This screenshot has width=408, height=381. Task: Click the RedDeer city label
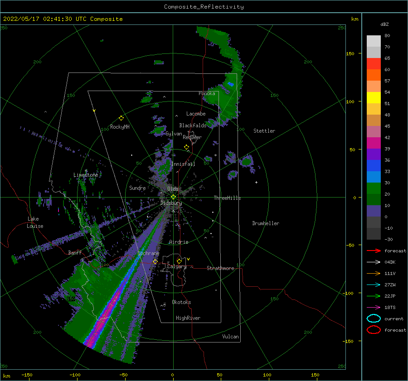tap(192, 137)
